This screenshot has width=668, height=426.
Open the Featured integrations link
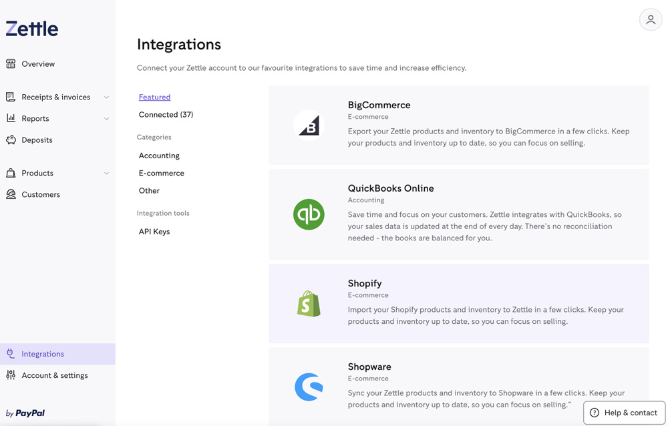click(154, 97)
